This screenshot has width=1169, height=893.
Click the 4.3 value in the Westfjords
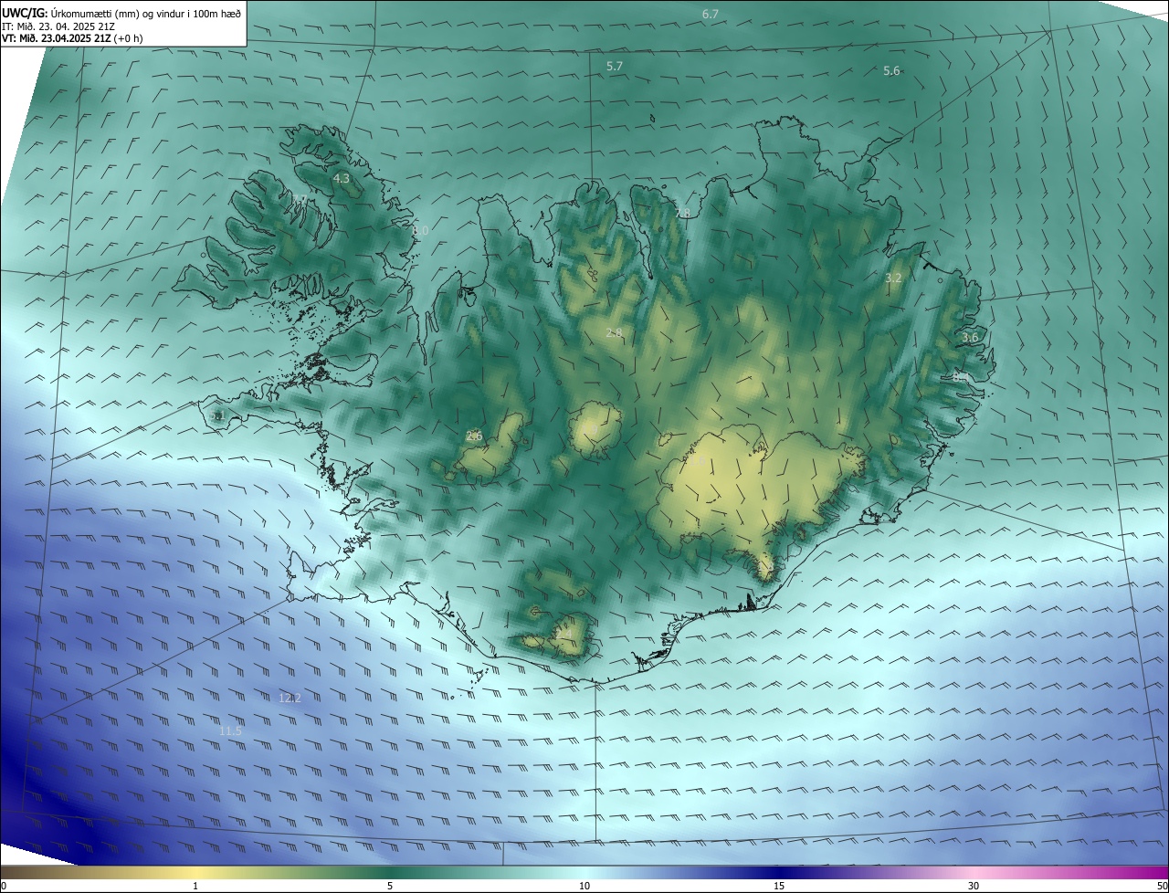pos(342,179)
